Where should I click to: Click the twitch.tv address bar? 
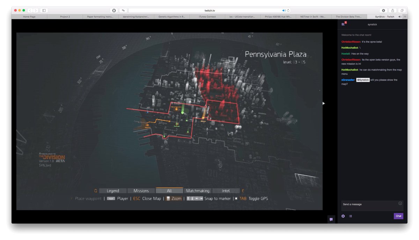pyautogui.click(x=209, y=10)
